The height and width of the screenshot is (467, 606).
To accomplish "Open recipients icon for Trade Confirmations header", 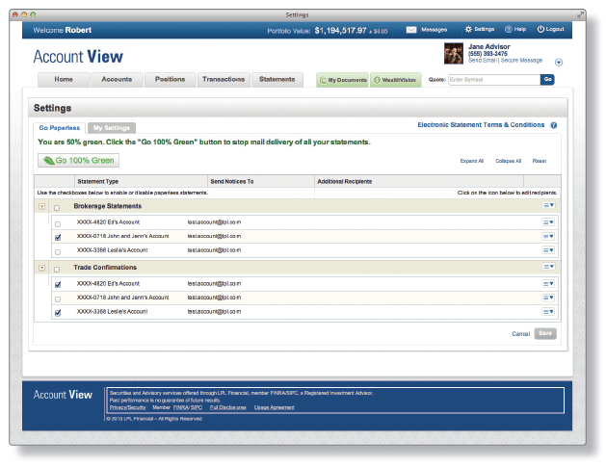I will (549, 267).
